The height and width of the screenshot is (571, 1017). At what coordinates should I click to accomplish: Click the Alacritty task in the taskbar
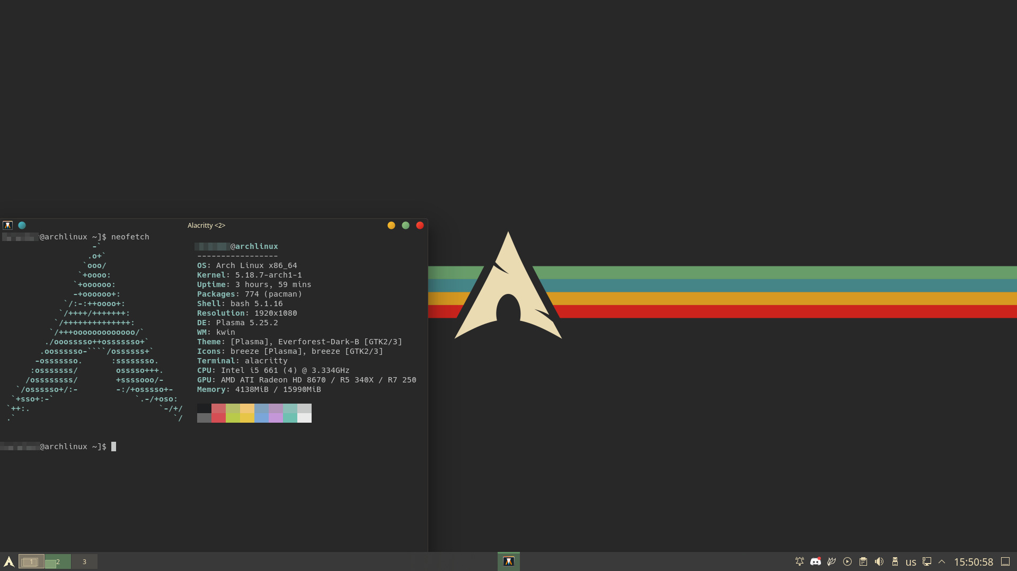click(509, 561)
